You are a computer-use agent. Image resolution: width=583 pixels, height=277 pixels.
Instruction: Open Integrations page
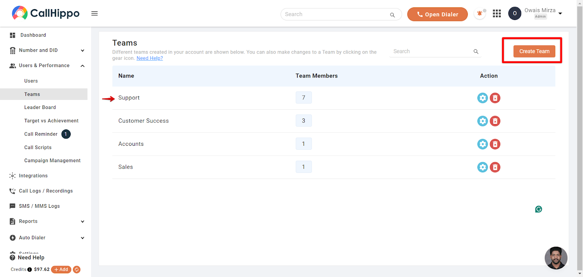point(33,176)
